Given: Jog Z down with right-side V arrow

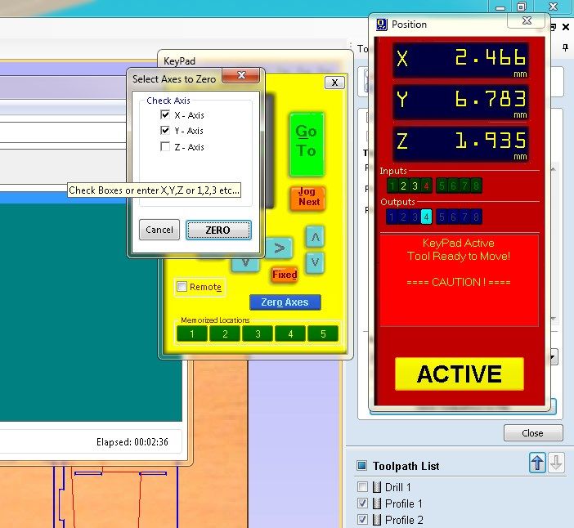Looking at the screenshot, I should point(315,262).
